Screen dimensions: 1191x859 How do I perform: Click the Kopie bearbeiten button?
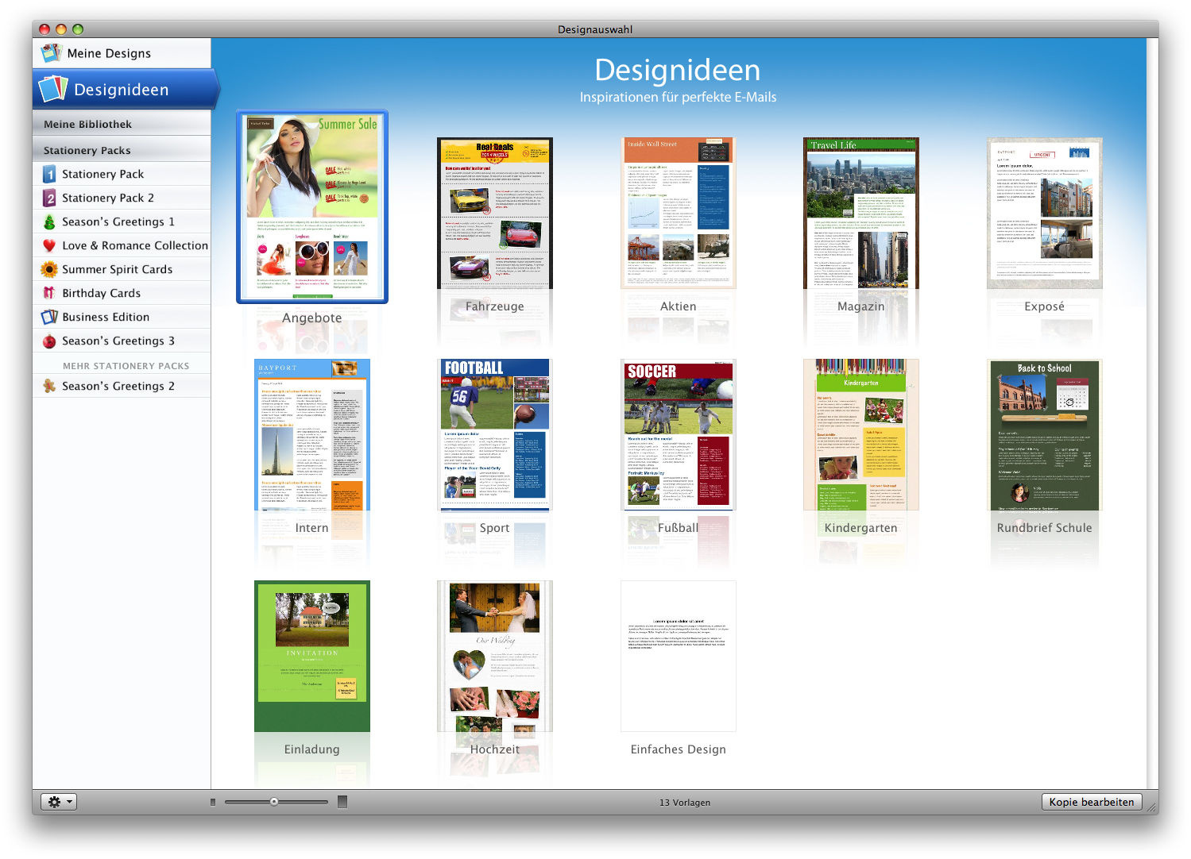[1092, 802]
